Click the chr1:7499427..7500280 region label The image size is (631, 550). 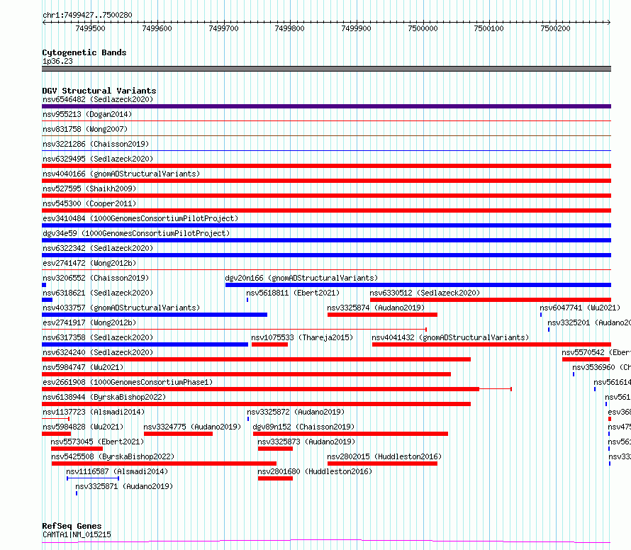pos(87,15)
